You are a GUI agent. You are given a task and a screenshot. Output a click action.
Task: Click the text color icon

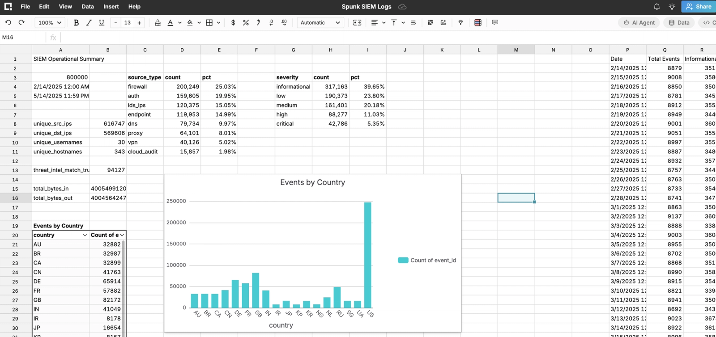coord(170,22)
